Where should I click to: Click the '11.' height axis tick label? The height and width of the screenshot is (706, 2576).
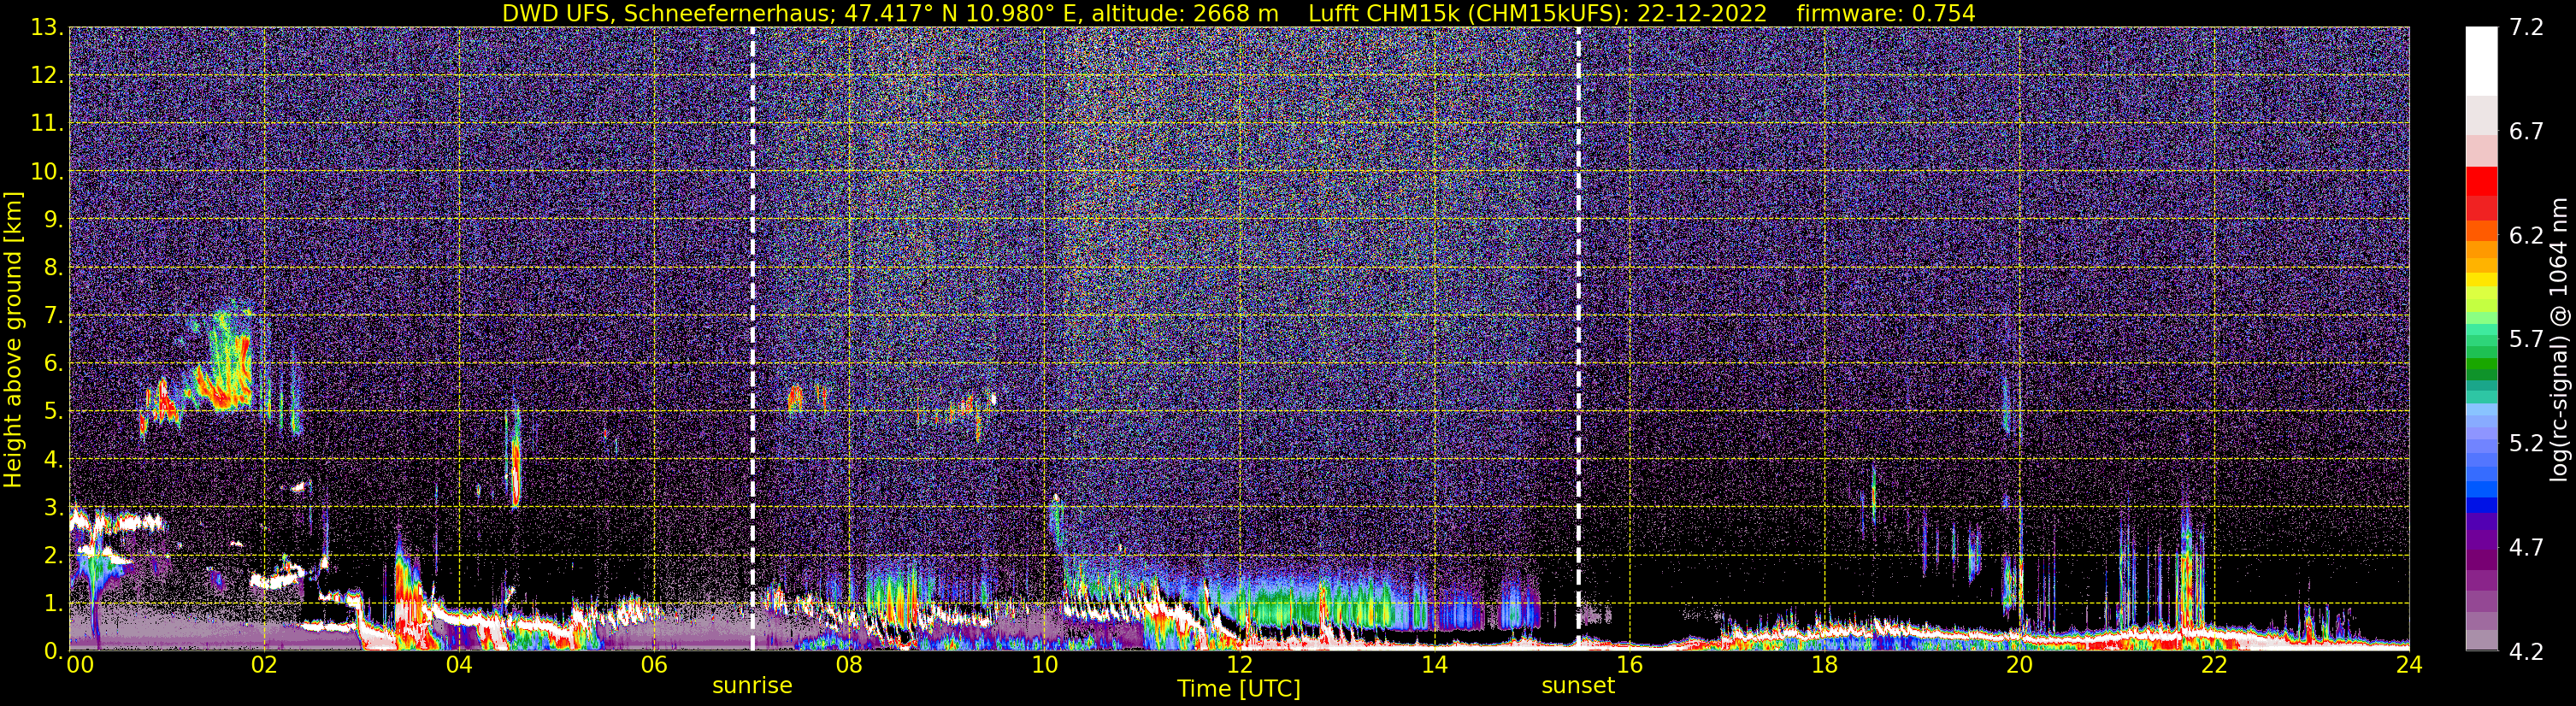click(47, 124)
